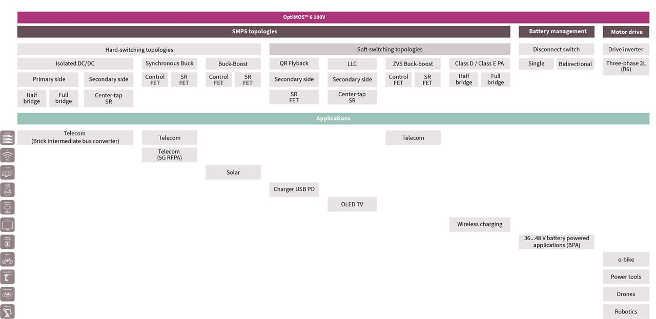
Task: Open Telecom Brick intermediate bus converter
Action: [x=75, y=137]
